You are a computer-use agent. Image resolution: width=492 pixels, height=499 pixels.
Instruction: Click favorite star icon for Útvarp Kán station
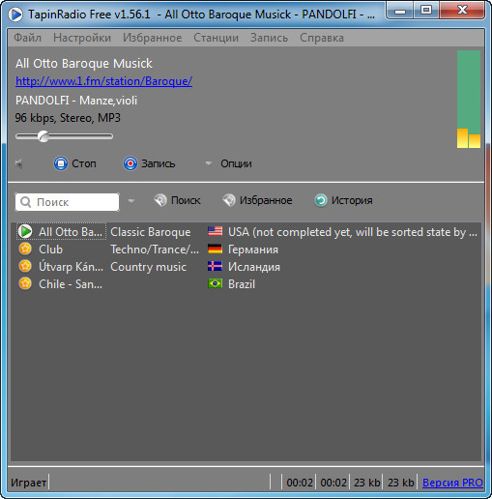coord(25,266)
